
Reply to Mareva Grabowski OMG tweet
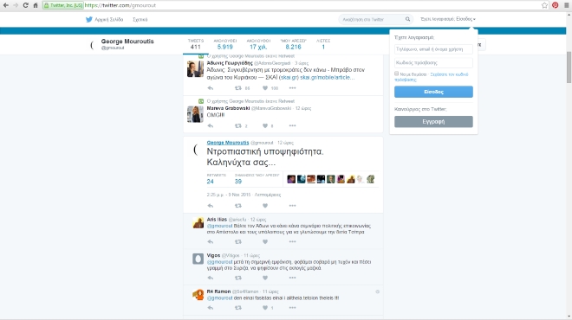point(211,126)
